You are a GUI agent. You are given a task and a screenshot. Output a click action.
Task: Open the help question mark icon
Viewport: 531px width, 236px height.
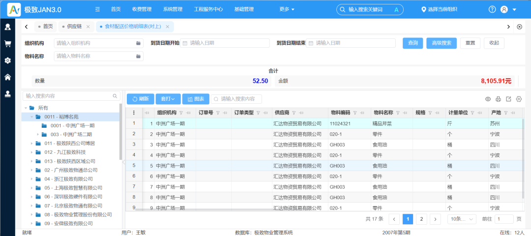pos(492,9)
